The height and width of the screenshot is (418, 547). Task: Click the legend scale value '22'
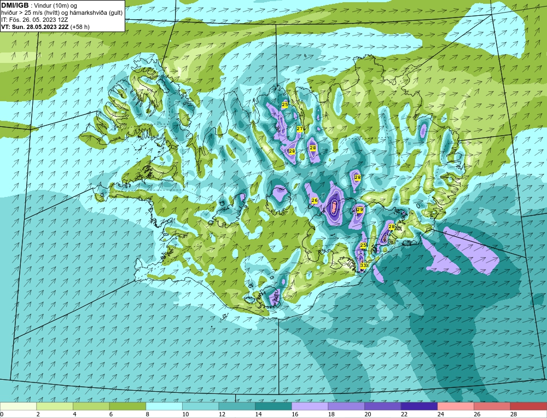click(404, 414)
